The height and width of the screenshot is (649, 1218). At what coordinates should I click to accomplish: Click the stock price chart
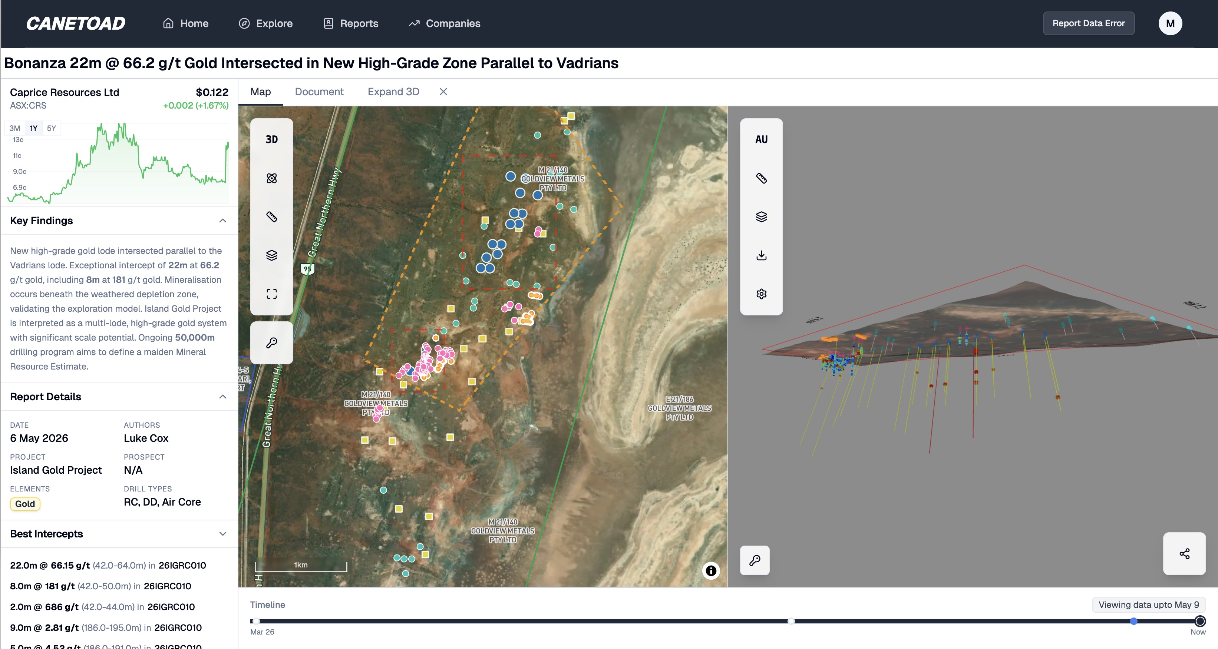point(118,163)
